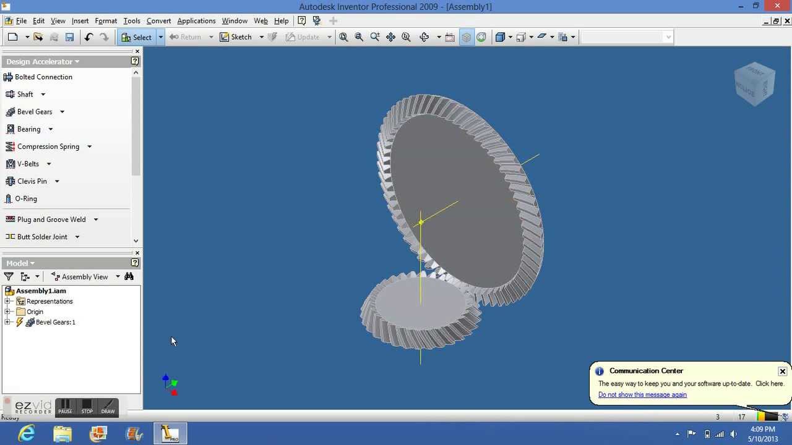Select Plug and Groove Weld tool
The width and height of the screenshot is (792, 445).
pyautogui.click(x=46, y=219)
